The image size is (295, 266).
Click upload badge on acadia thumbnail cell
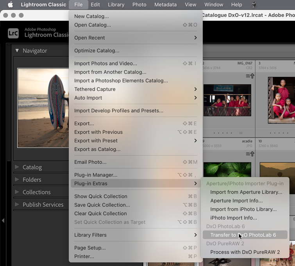coord(250,154)
